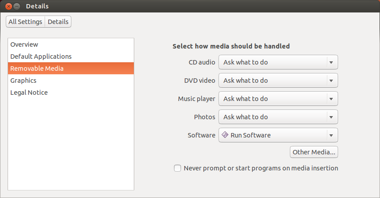Select Default Applications in the sidebar

tap(41, 57)
